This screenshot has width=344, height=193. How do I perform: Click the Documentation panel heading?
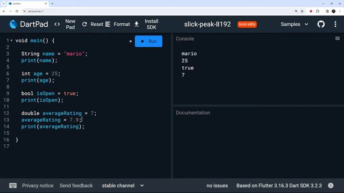pos(193,113)
